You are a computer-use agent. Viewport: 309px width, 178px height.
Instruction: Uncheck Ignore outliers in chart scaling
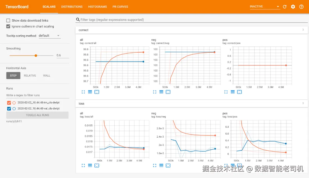point(8,26)
